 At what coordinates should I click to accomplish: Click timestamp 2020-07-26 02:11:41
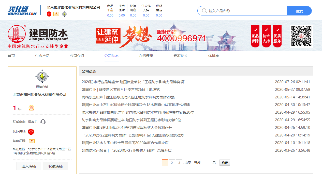[292, 82]
